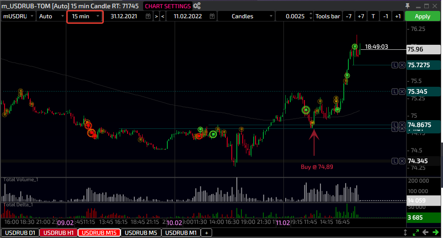Shift start date forward with > button
This screenshot has width=443, height=238.
pos(156,16)
